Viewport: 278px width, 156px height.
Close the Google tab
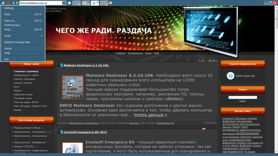(79, 2)
